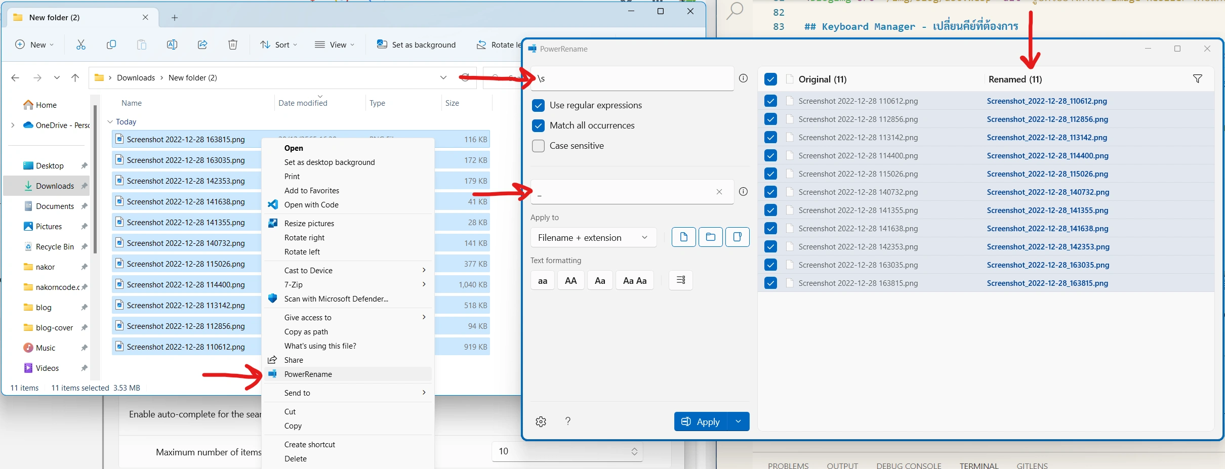Click the Cut scissors icon in Explorer toolbar

pos(81,45)
